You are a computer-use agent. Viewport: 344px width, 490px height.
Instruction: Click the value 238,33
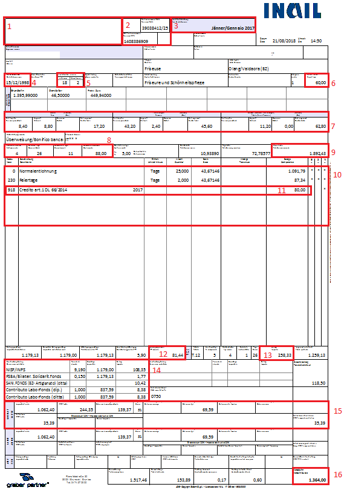(x=285, y=355)
